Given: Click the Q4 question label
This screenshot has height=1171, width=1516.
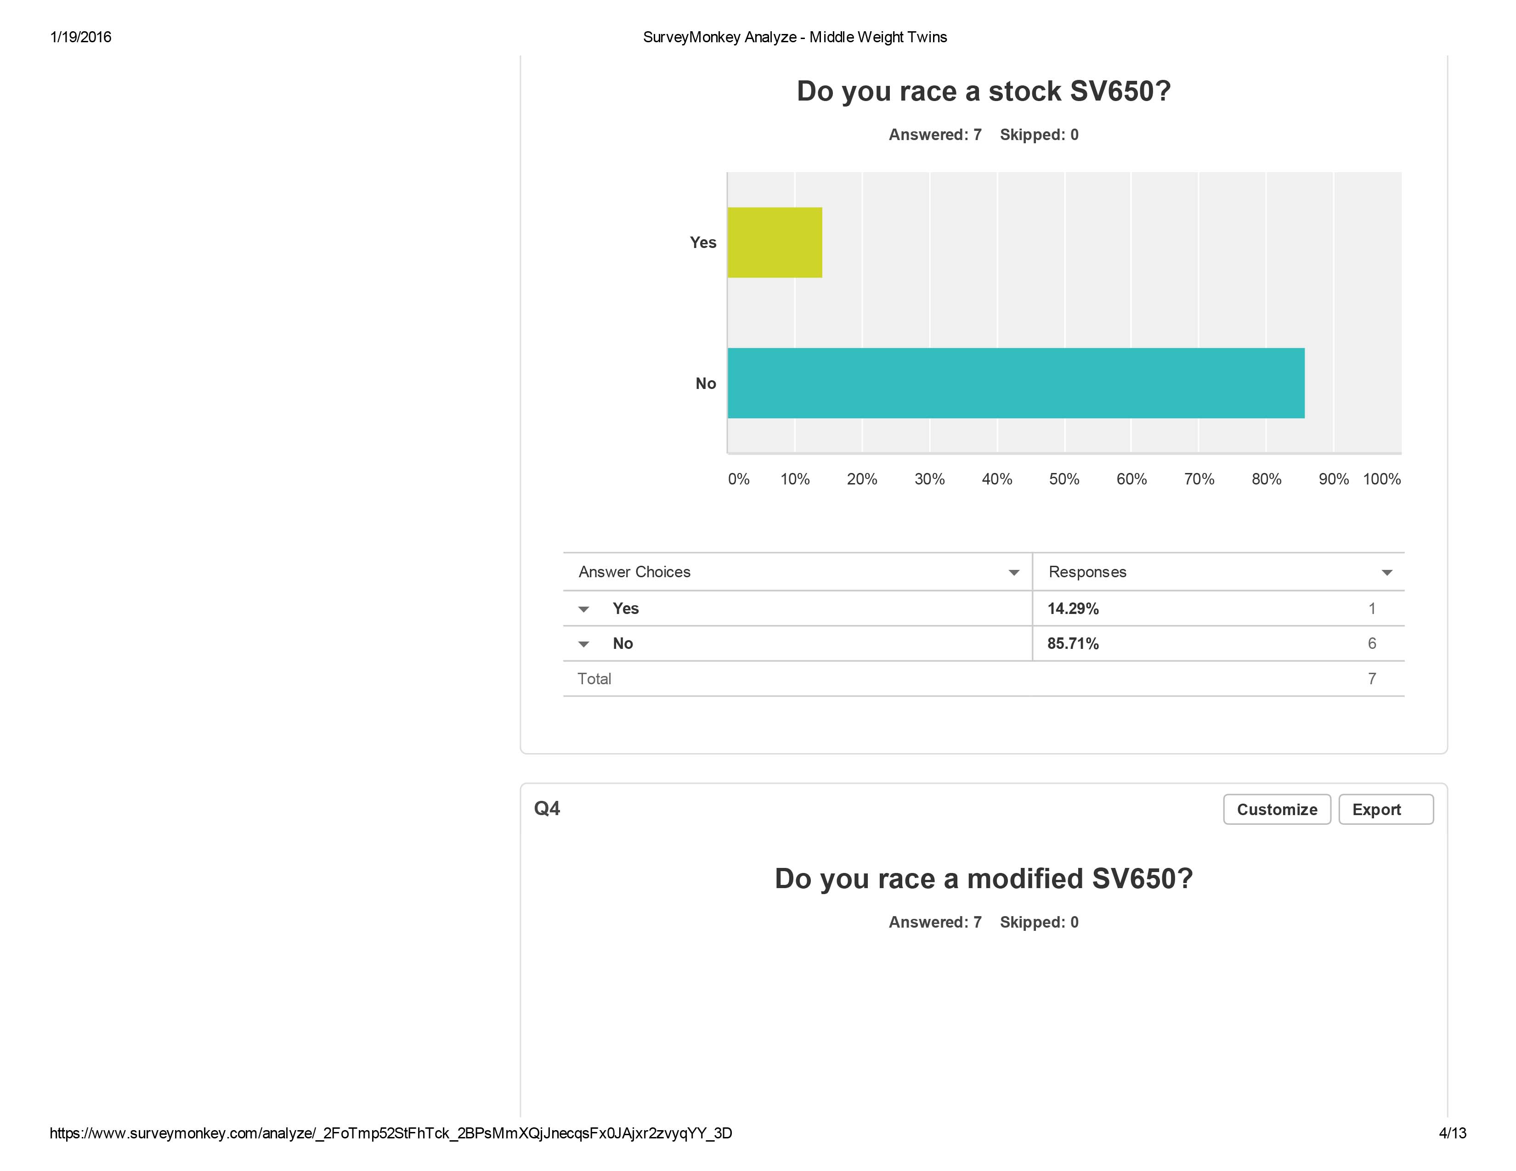Looking at the screenshot, I should [547, 809].
